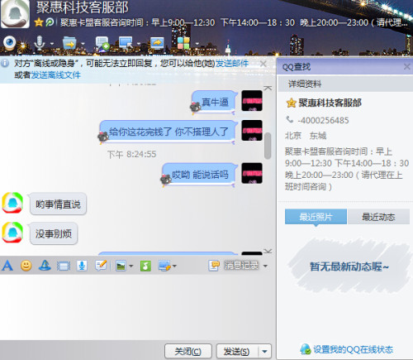The height and width of the screenshot is (360, 413).
Task: Open the apps grid icon
Action: (x=183, y=43)
